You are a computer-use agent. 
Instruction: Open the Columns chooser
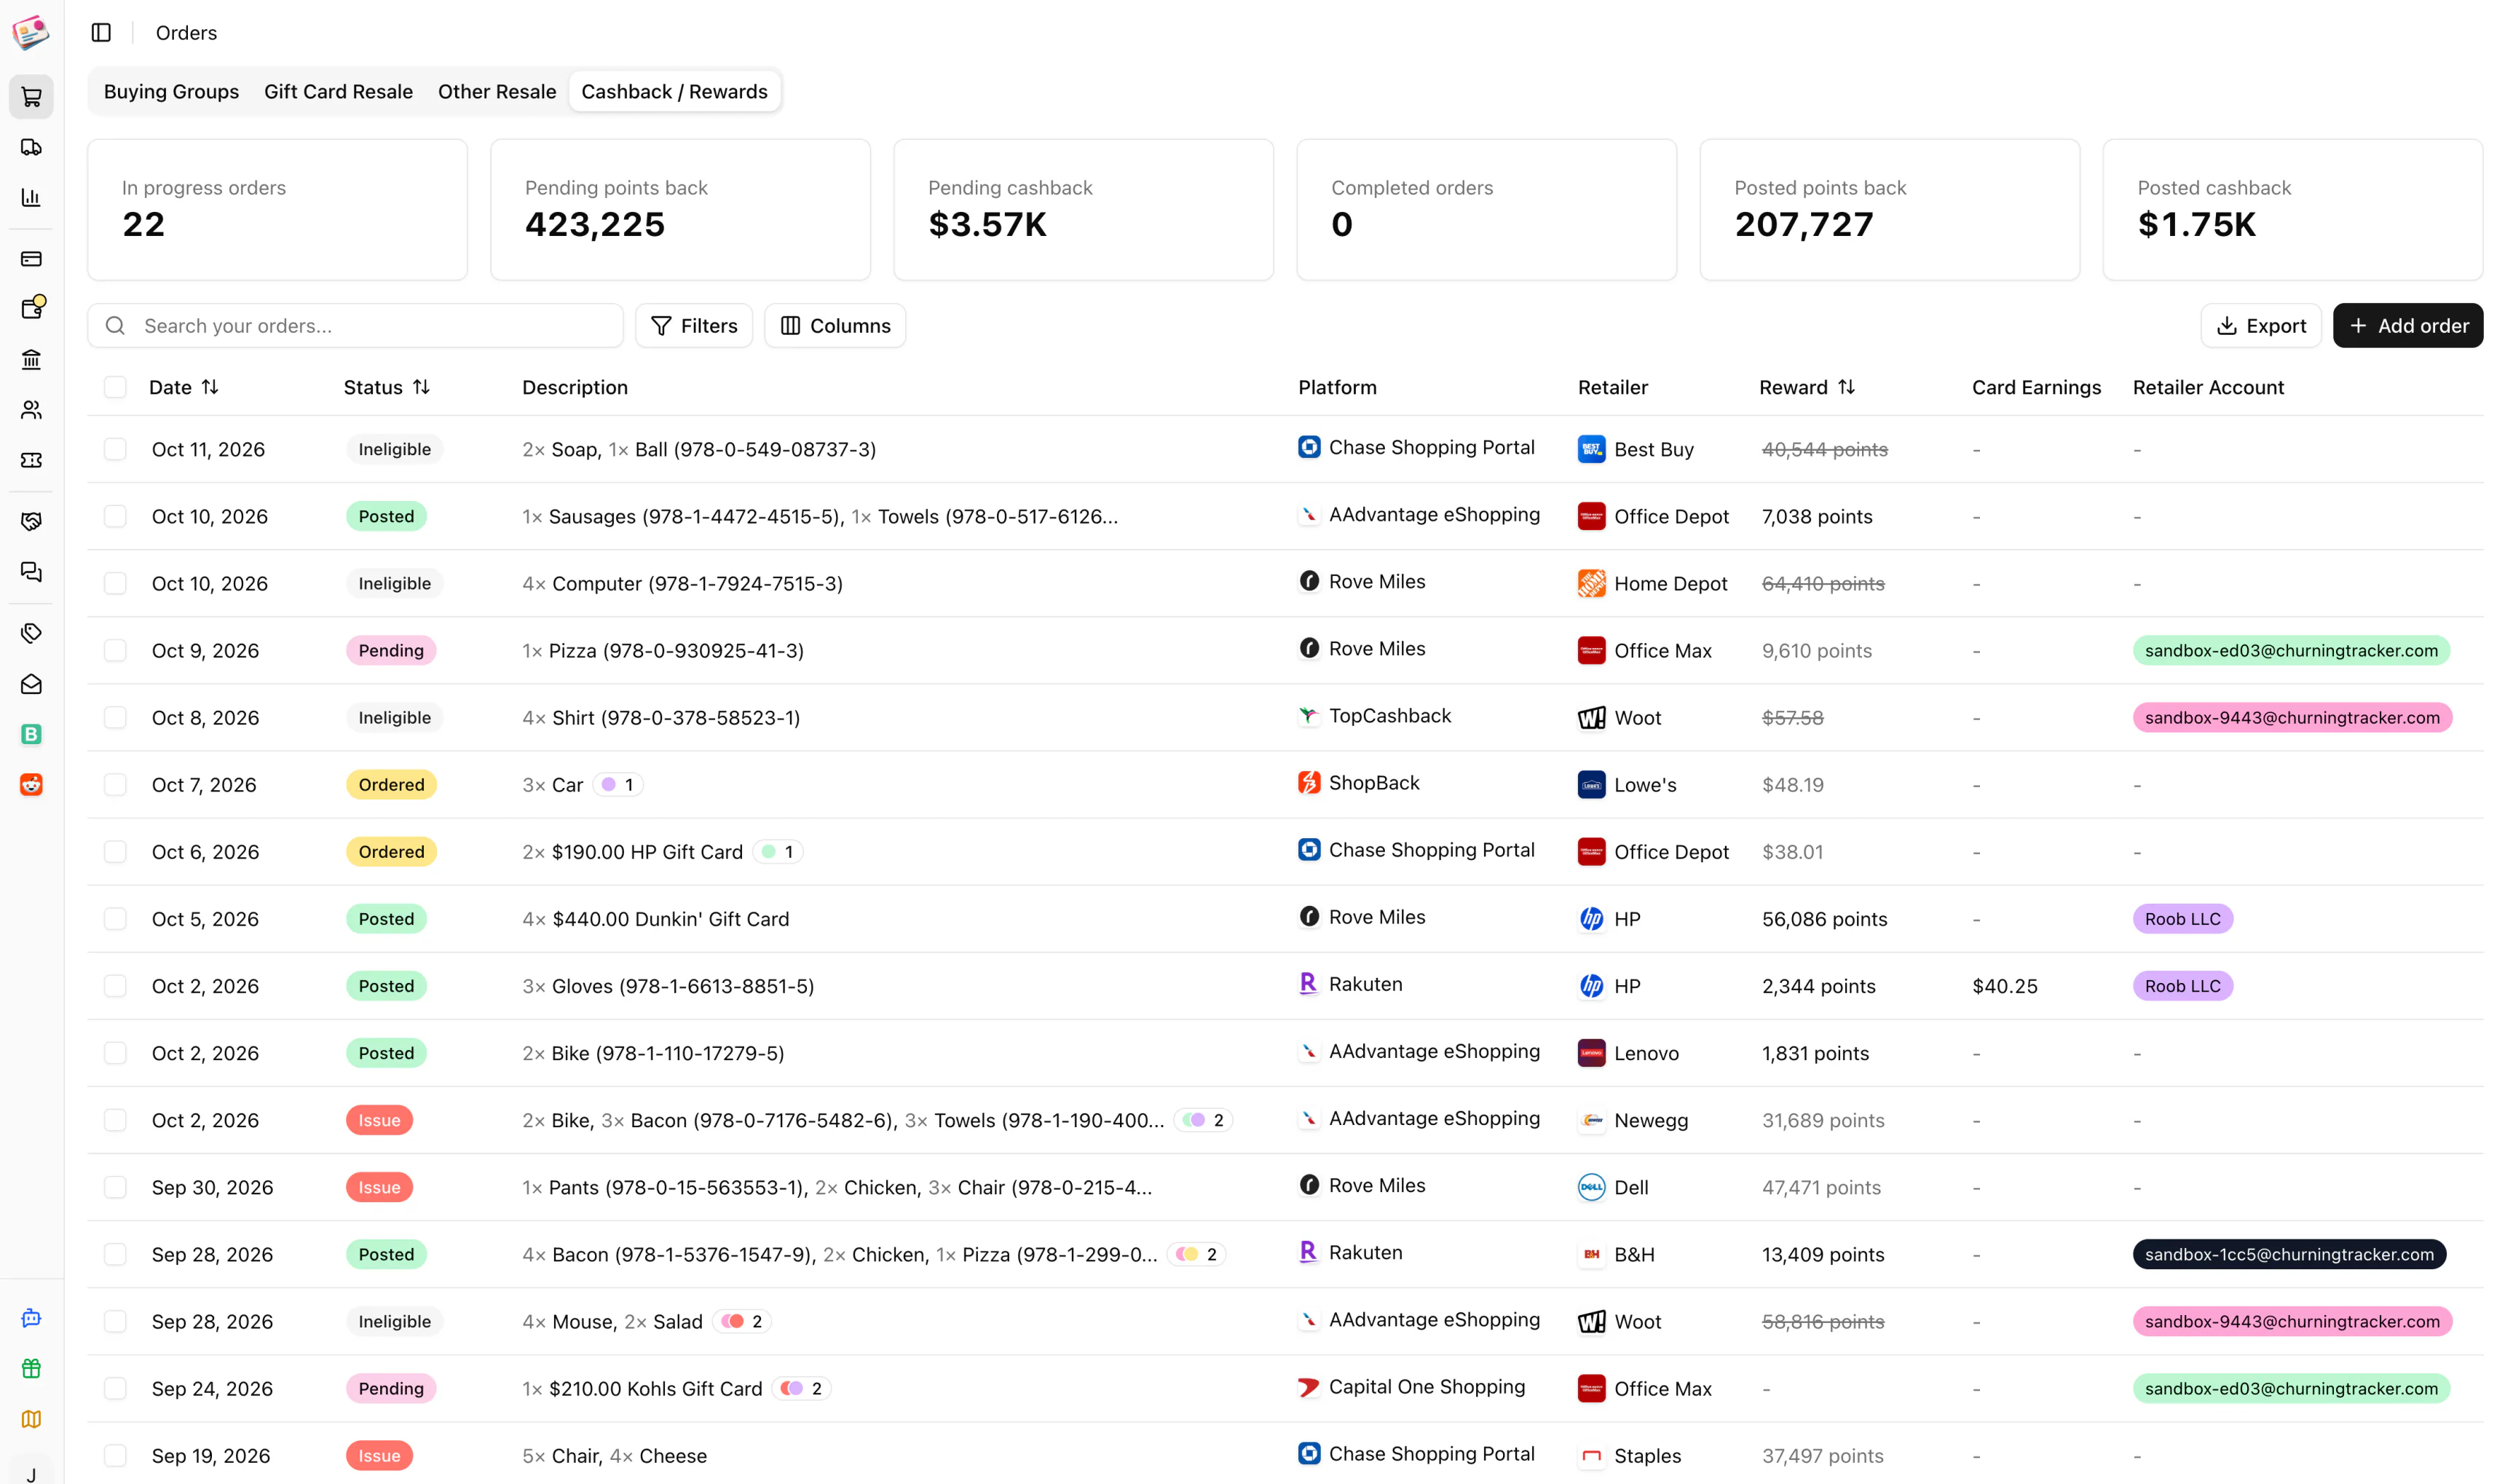835,326
